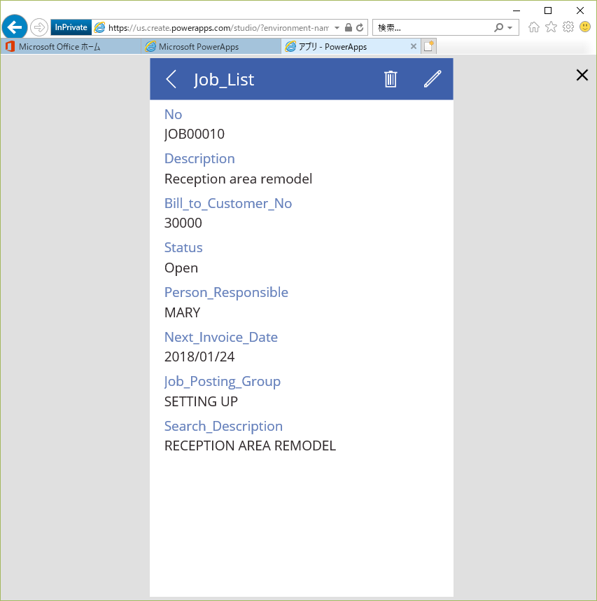This screenshot has width=597, height=601.
Task: Select the JOB00010 value
Action: point(194,134)
